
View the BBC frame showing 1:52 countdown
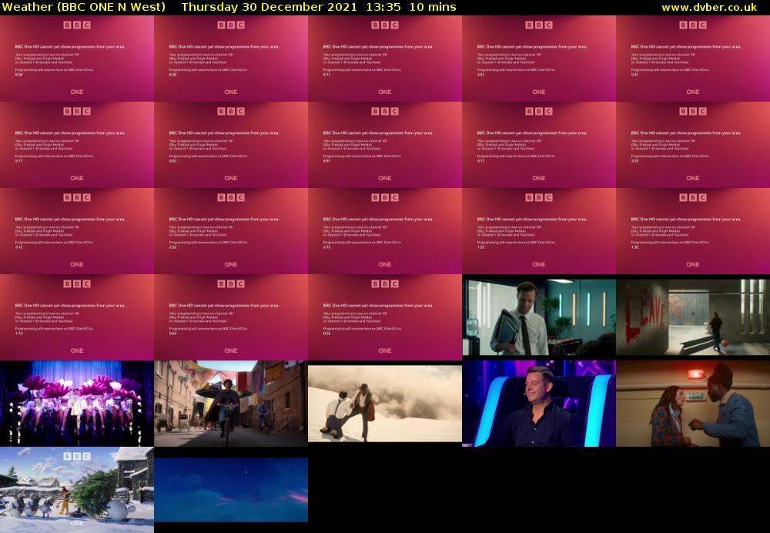pos(539,231)
